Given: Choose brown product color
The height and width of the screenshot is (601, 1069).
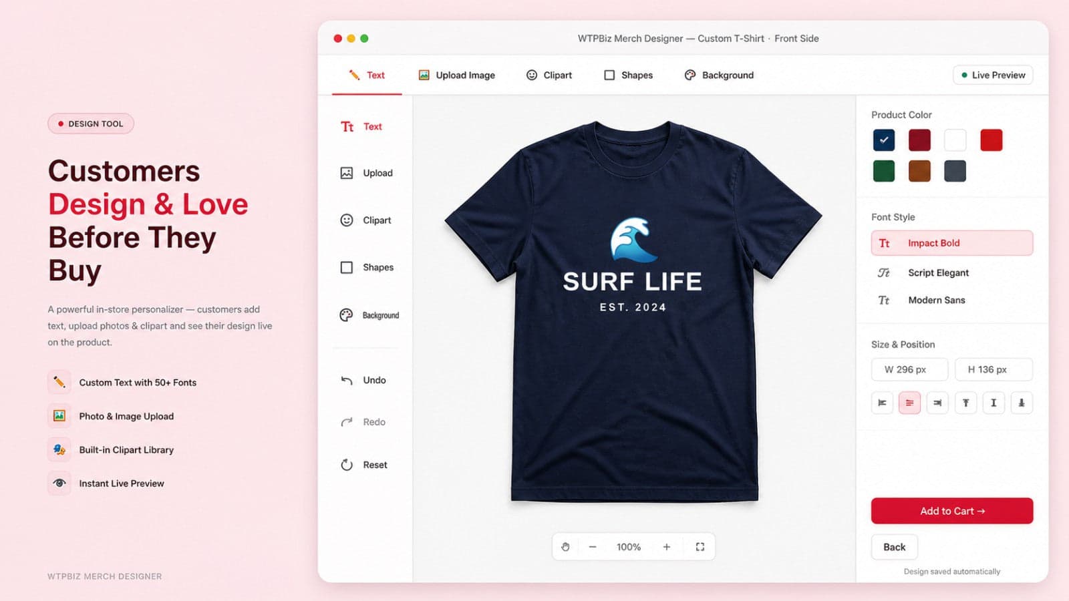Looking at the screenshot, I should [x=919, y=171].
